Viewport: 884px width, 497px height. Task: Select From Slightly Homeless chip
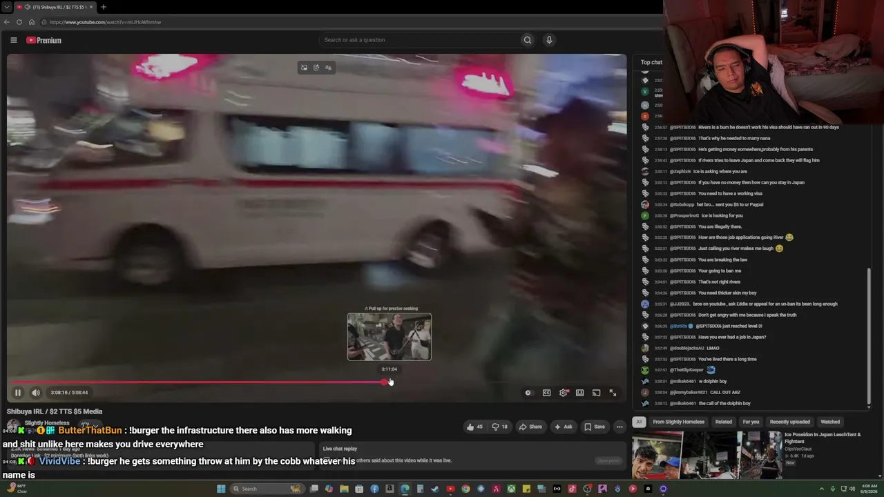(x=679, y=422)
